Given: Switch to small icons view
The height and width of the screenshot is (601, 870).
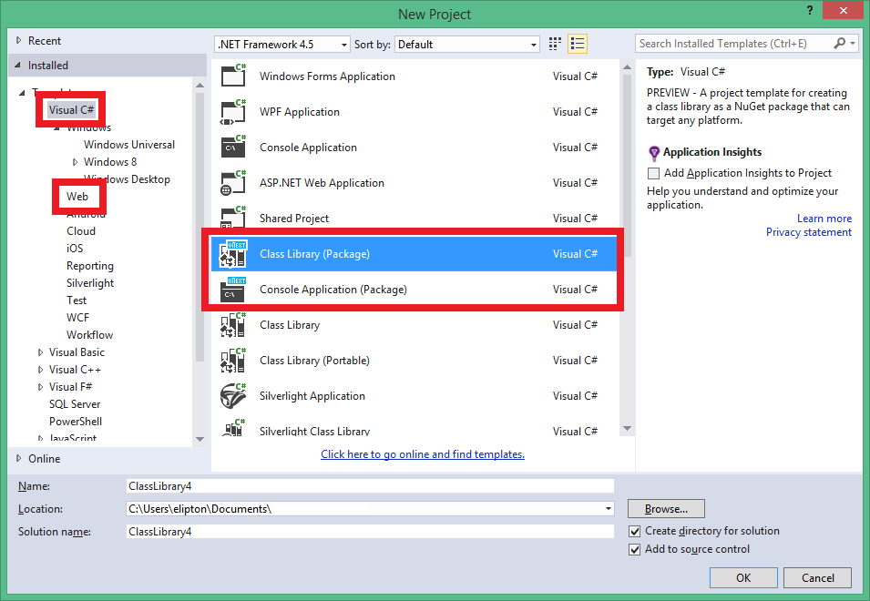Looking at the screenshot, I should coord(555,44).
